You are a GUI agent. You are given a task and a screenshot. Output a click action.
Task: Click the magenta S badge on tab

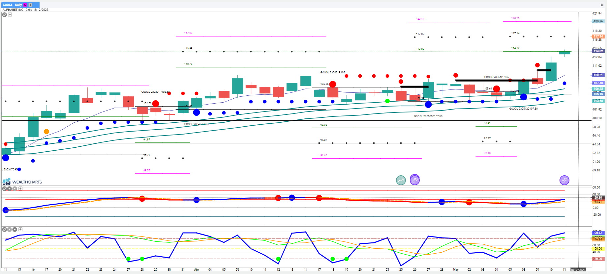[x=25, y=5]
